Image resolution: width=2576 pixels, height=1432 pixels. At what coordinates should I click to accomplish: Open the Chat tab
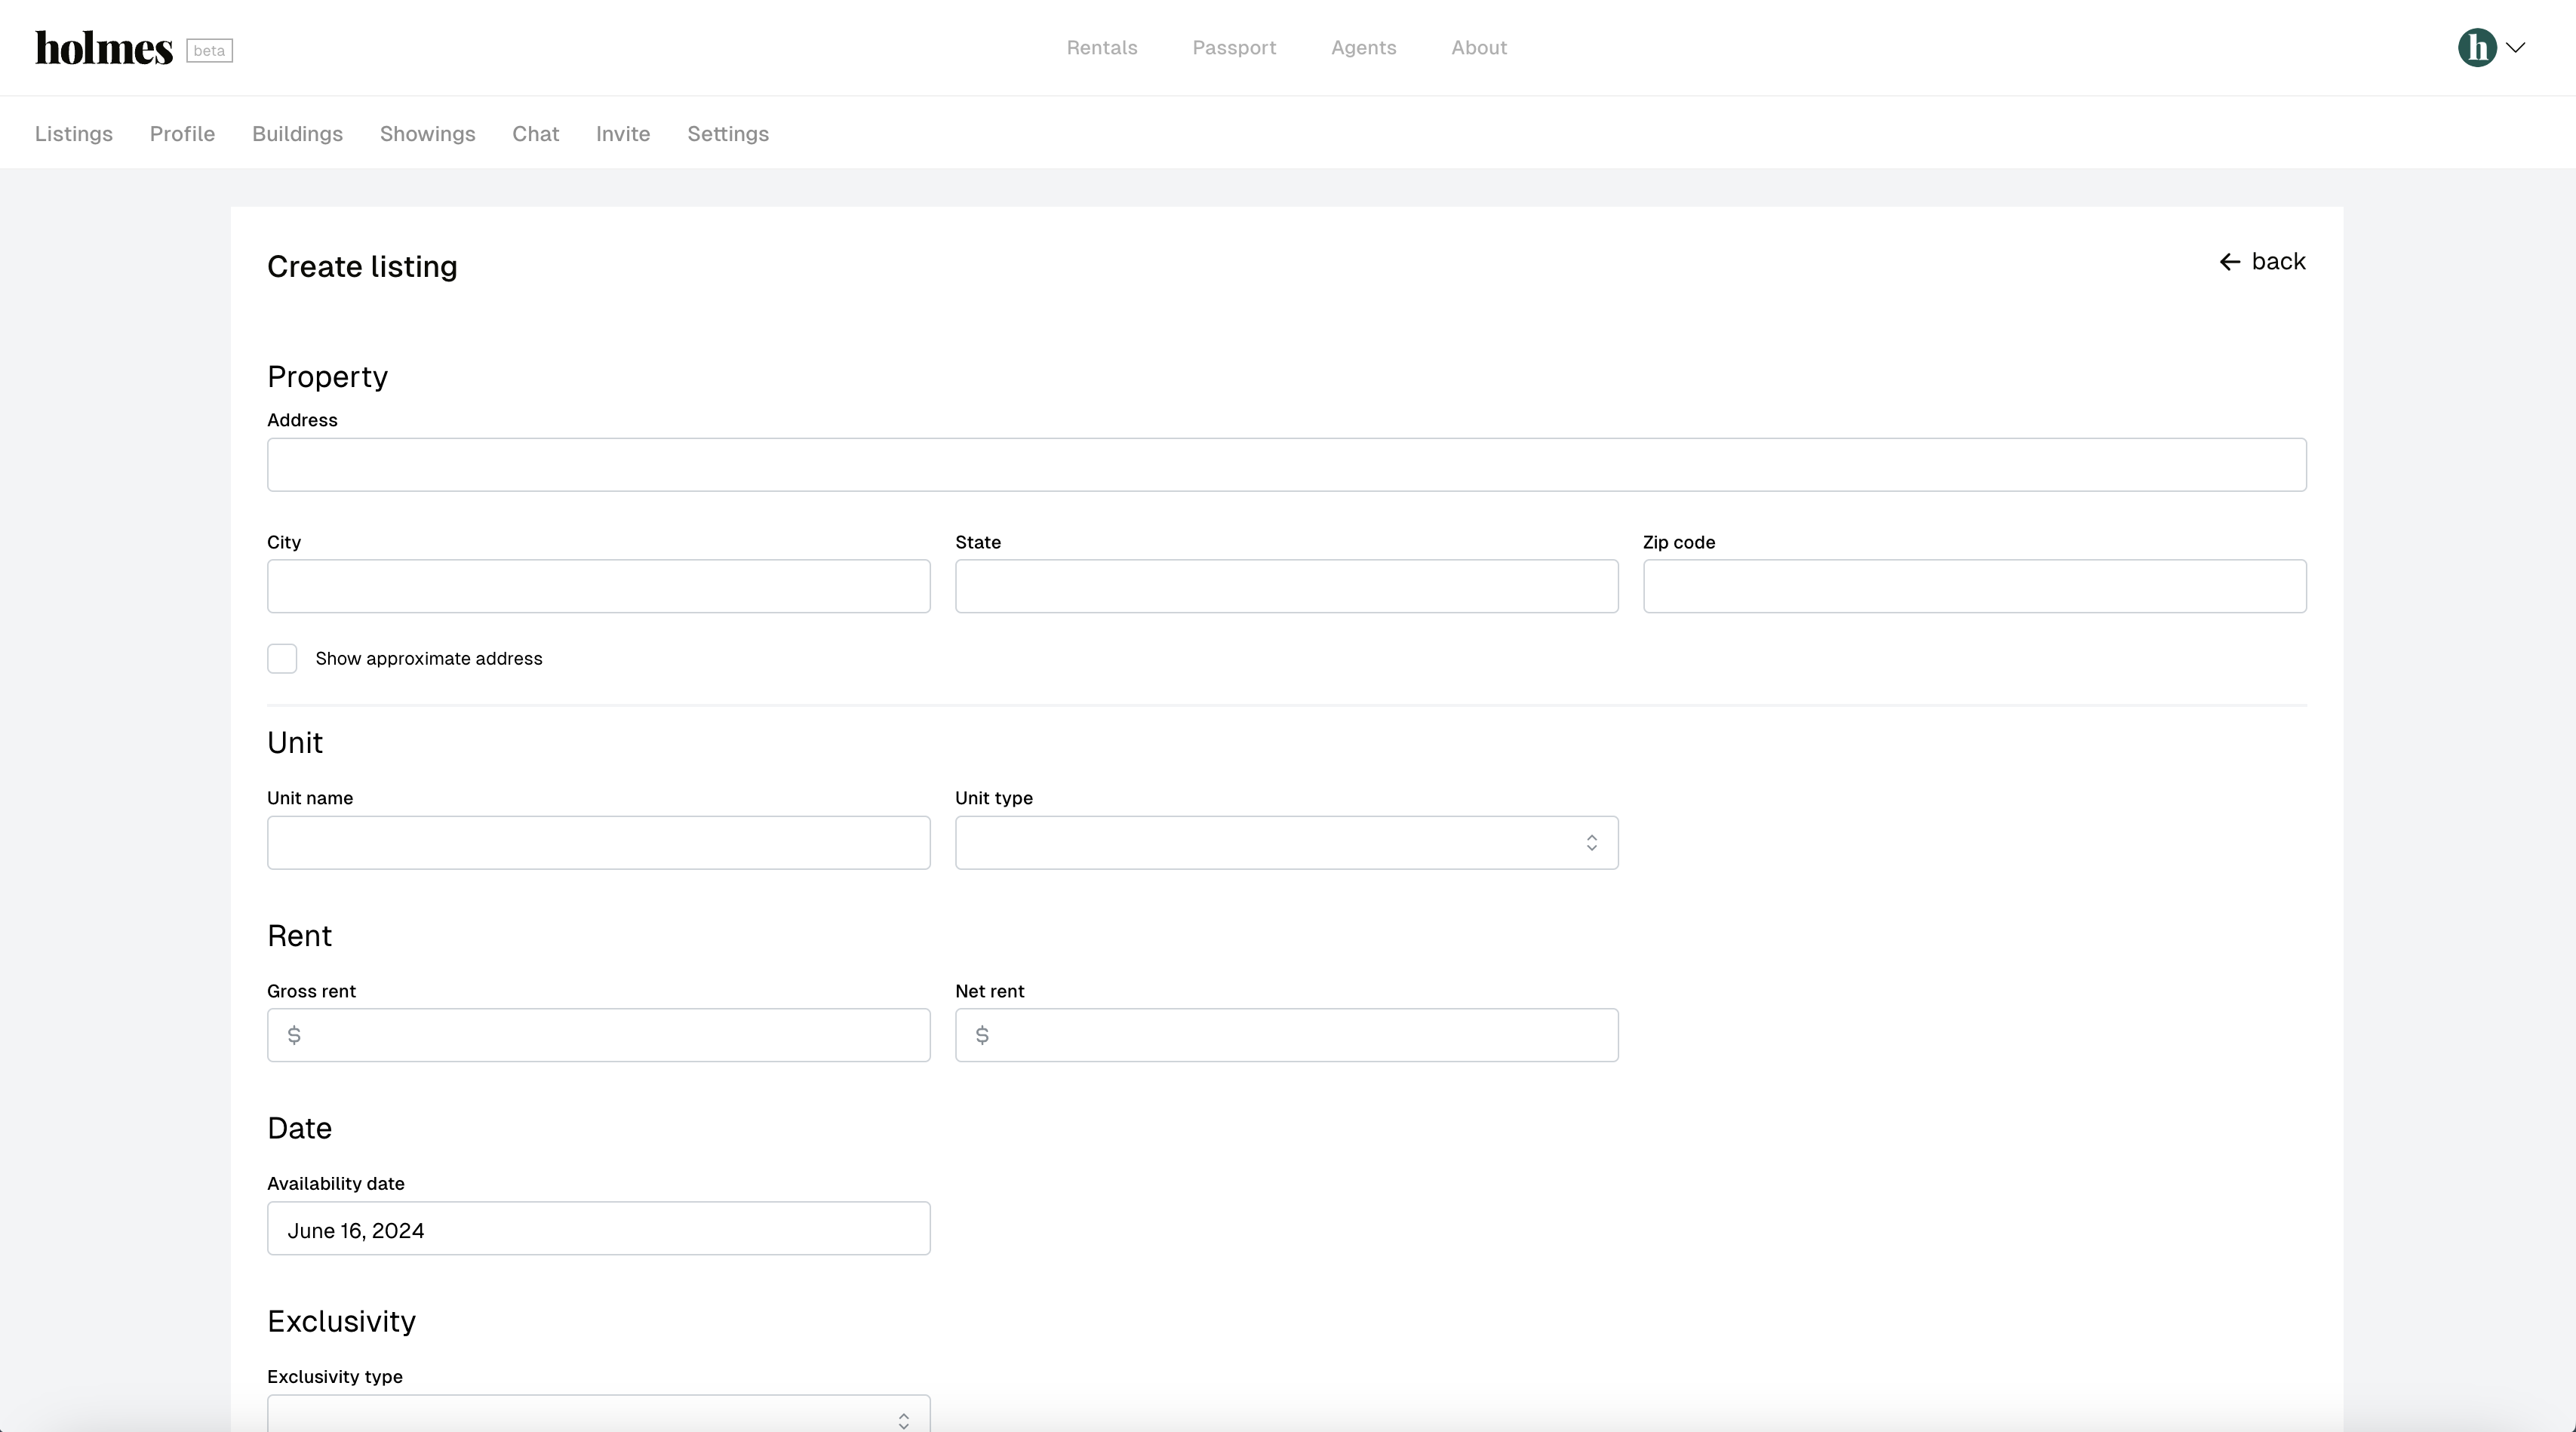point(535,134)
